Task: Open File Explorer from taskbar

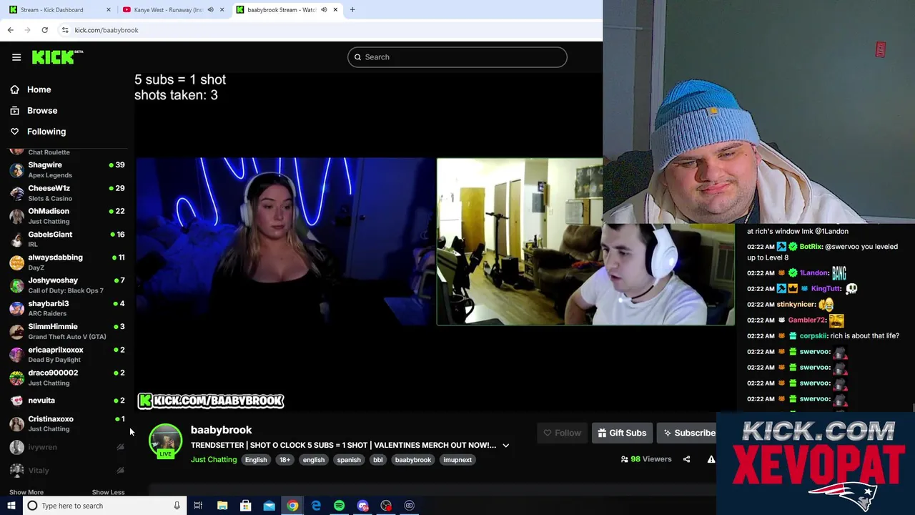Action: click(222, 506)
